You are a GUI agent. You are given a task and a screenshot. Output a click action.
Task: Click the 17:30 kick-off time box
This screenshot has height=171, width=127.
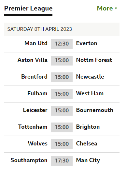62,161
